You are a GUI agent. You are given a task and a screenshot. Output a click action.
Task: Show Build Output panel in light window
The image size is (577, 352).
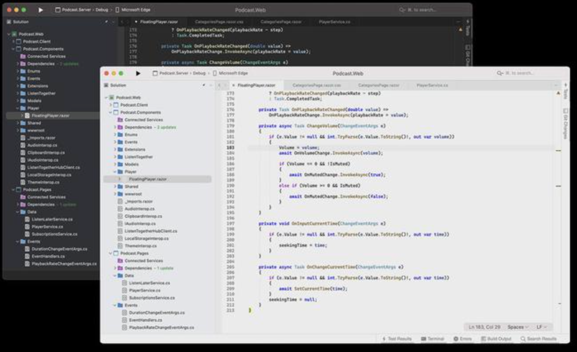pyautogui.click(x=496, y=339)
